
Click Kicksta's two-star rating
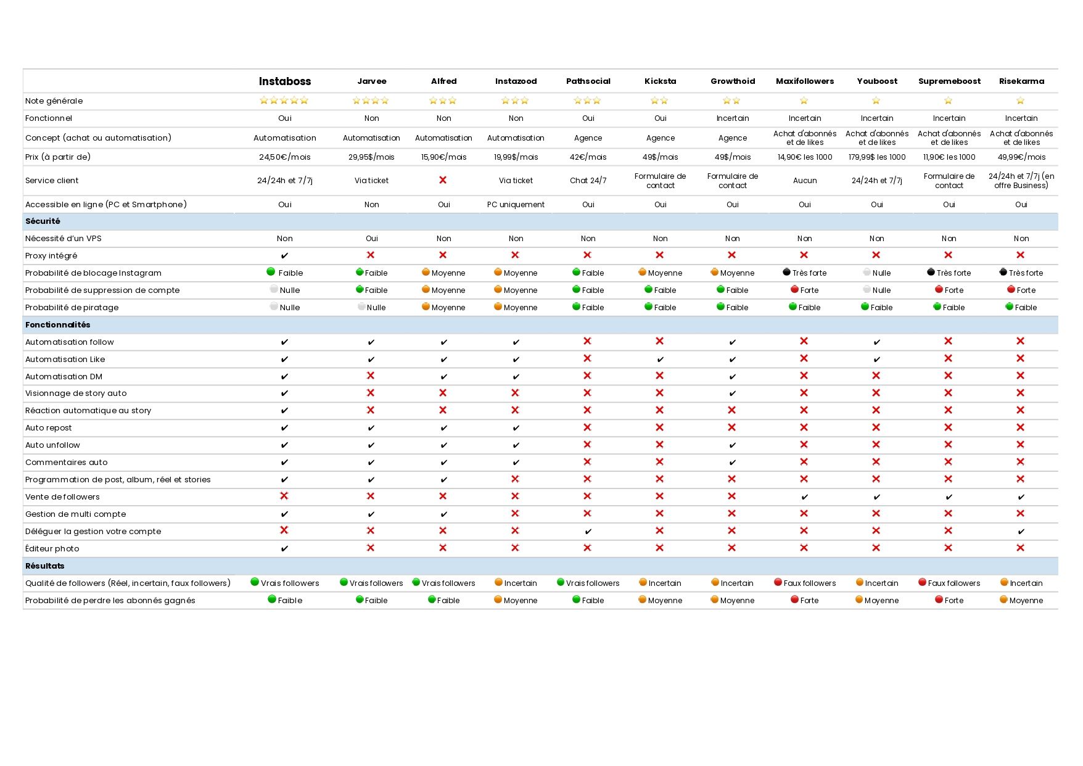click(660, 101)
